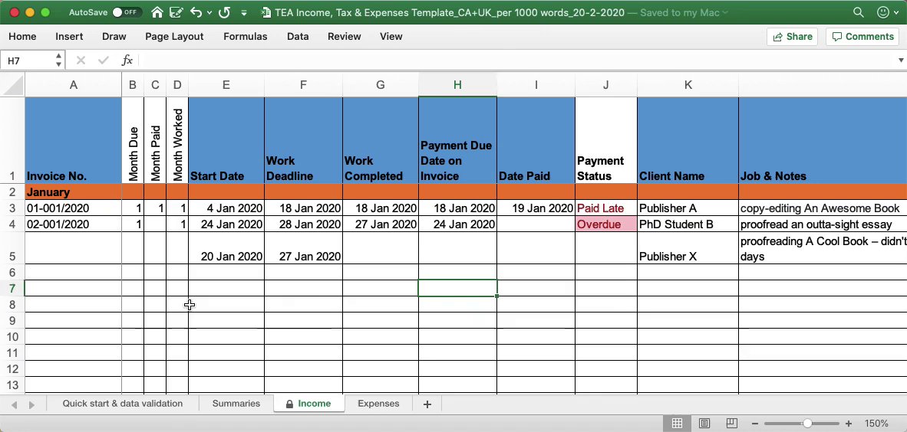The width and height of the screenshot is (907, 432).
Task: Click the Redo icon
Action: (224, 12)
